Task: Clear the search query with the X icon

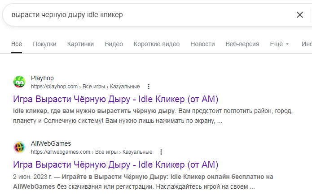Action: (x=300, y=15)
